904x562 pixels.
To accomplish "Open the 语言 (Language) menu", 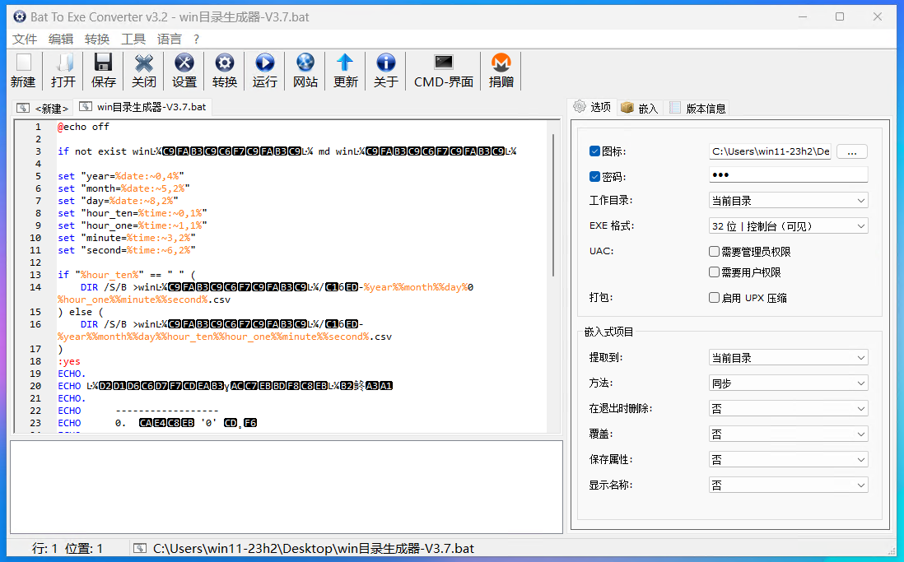I will coord(170,39).
